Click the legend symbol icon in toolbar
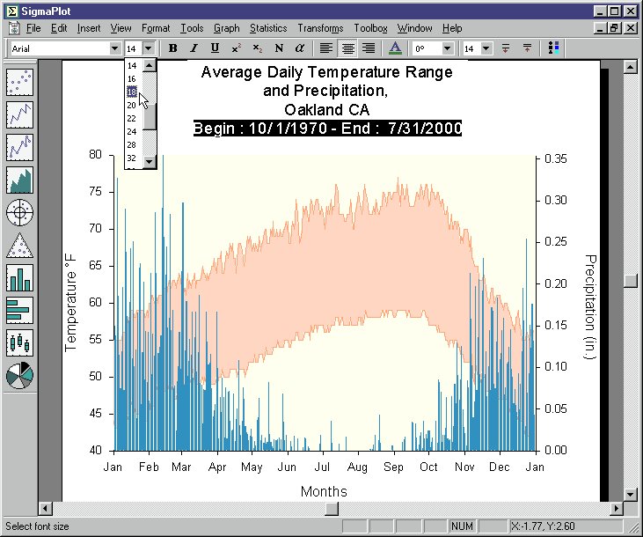The image size is (643, 537). [553, 48]
